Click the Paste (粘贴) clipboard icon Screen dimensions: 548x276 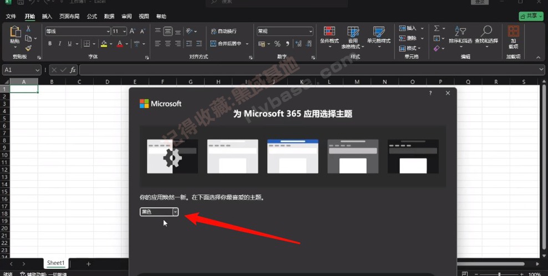15,32
